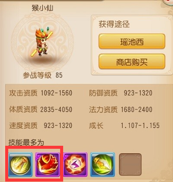Click the 技能最多为 label

(x=26, y=142)
